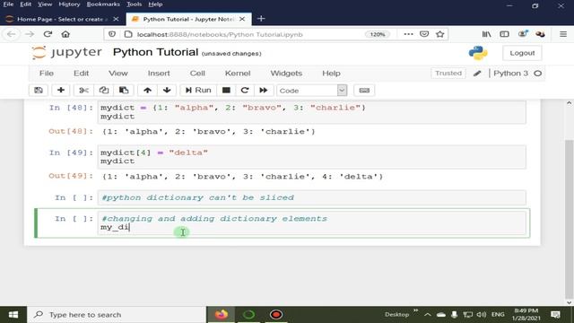Reload the current page
Screen dimensions: 574x323
[48, 34]
